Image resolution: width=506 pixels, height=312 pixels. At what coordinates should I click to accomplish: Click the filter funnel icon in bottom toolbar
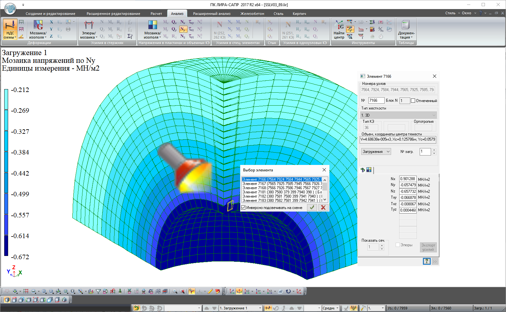click(x=98, y=291)
